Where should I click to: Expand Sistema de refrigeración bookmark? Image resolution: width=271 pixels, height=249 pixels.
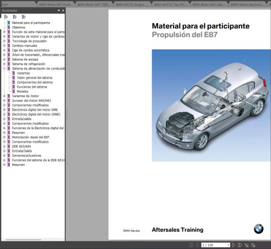[5, 64]
